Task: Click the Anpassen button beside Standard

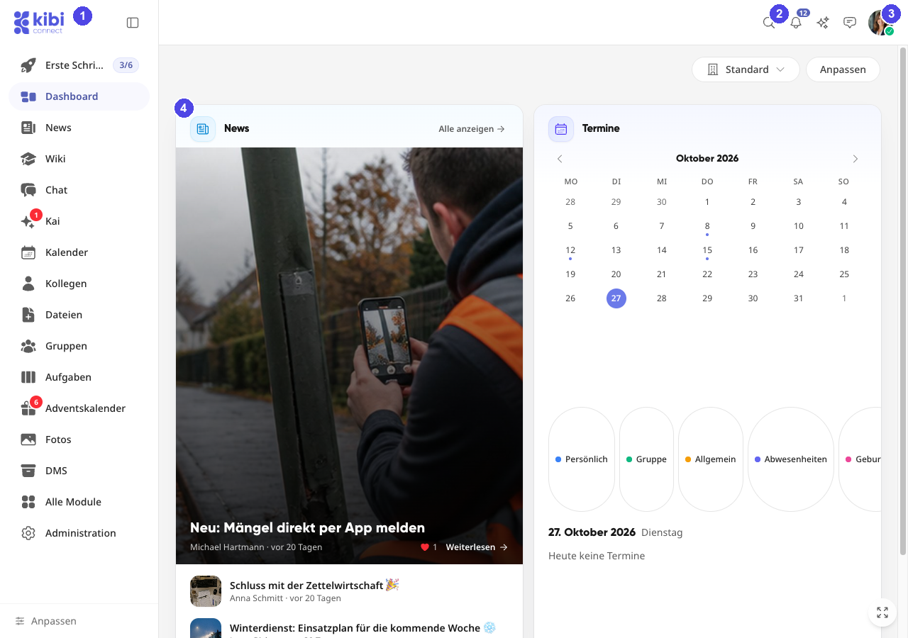Action: [x=843, y=69]
